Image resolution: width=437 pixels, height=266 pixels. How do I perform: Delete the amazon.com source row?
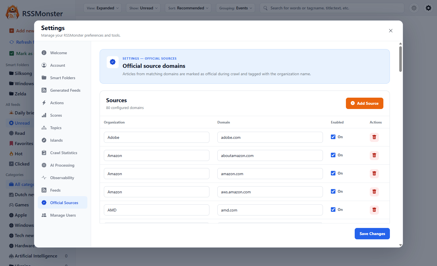[x=374, y=173]
